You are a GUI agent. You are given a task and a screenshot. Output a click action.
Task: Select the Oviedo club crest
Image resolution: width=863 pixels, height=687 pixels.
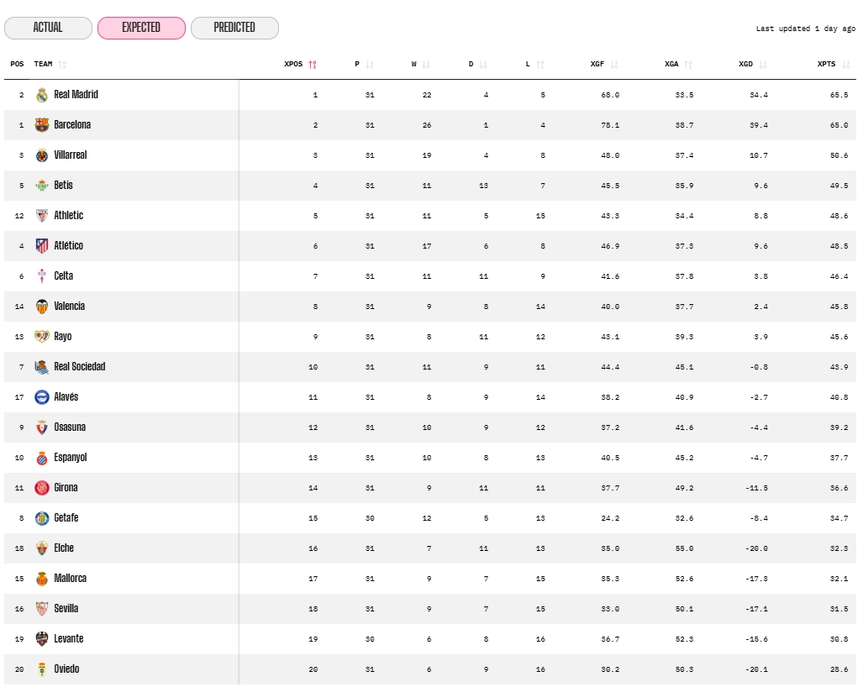point(41,669)
